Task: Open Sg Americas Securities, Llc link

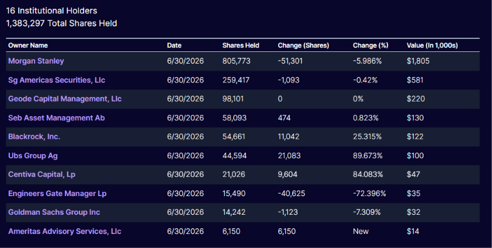Action: coord(57,81)
